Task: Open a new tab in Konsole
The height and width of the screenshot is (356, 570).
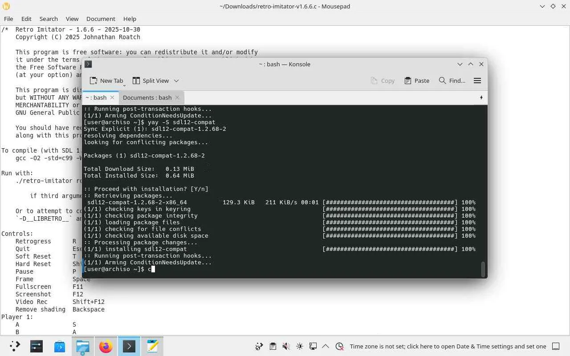Action: tap(106, 81)
